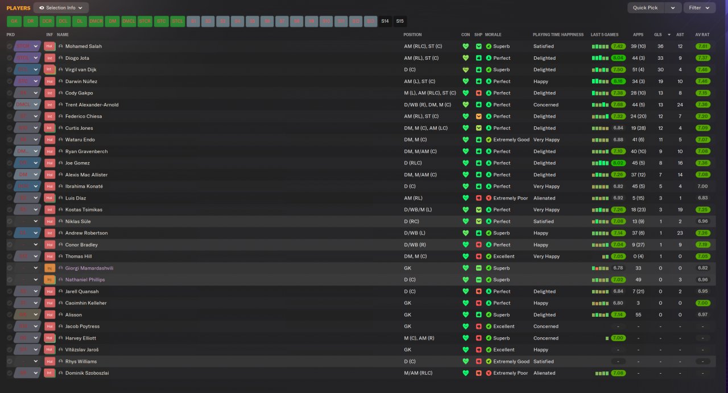
Task: Click Darwin Núñez's 8.16 last game rating
Action: click(x=618, y=81)
